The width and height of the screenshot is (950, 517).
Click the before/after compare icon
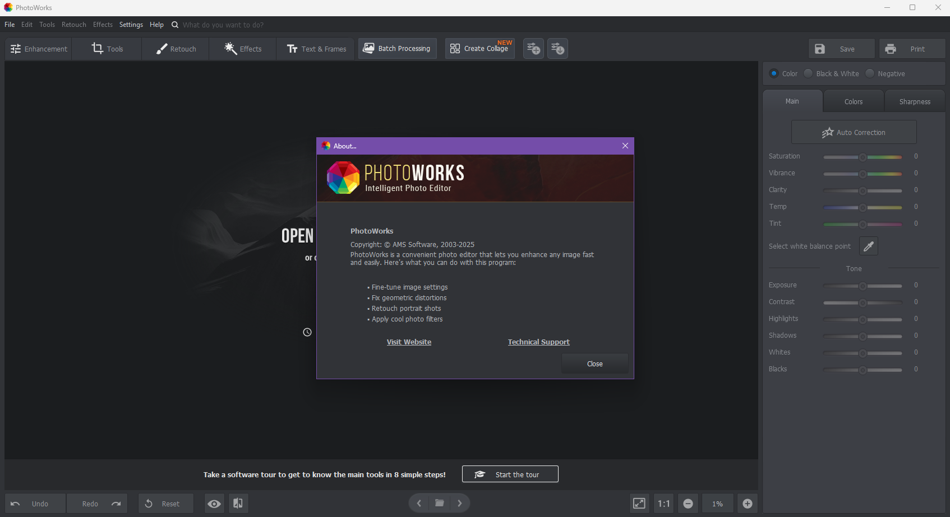click(x=238, y=504)
